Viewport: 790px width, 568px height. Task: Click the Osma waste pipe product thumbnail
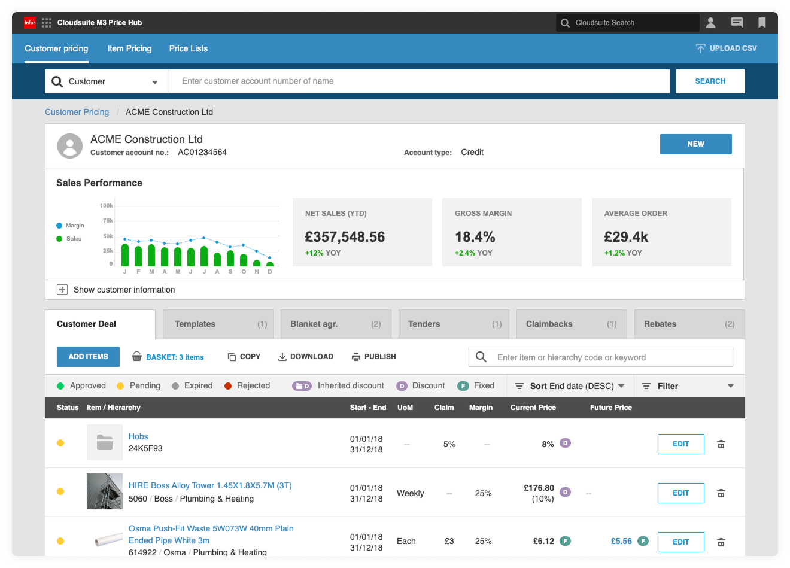[108, 540]
